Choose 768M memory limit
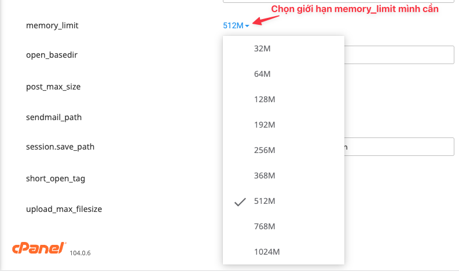 click(284, 226)
